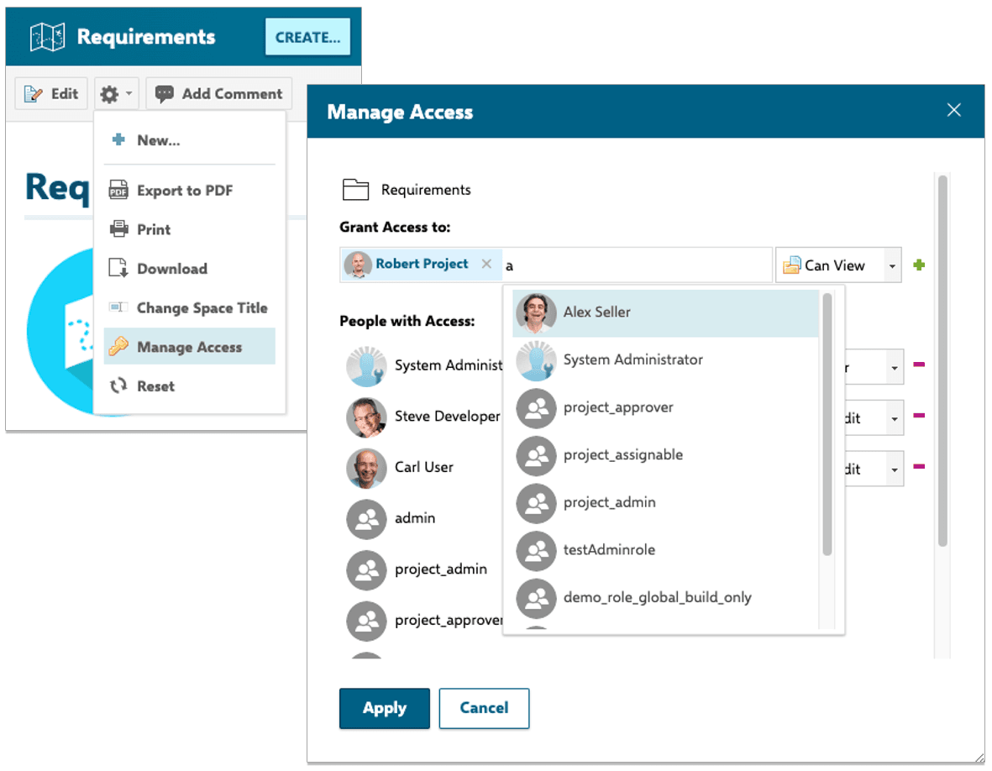
Task: Close the Manage Access dialog
Action: tap(953, 110)
